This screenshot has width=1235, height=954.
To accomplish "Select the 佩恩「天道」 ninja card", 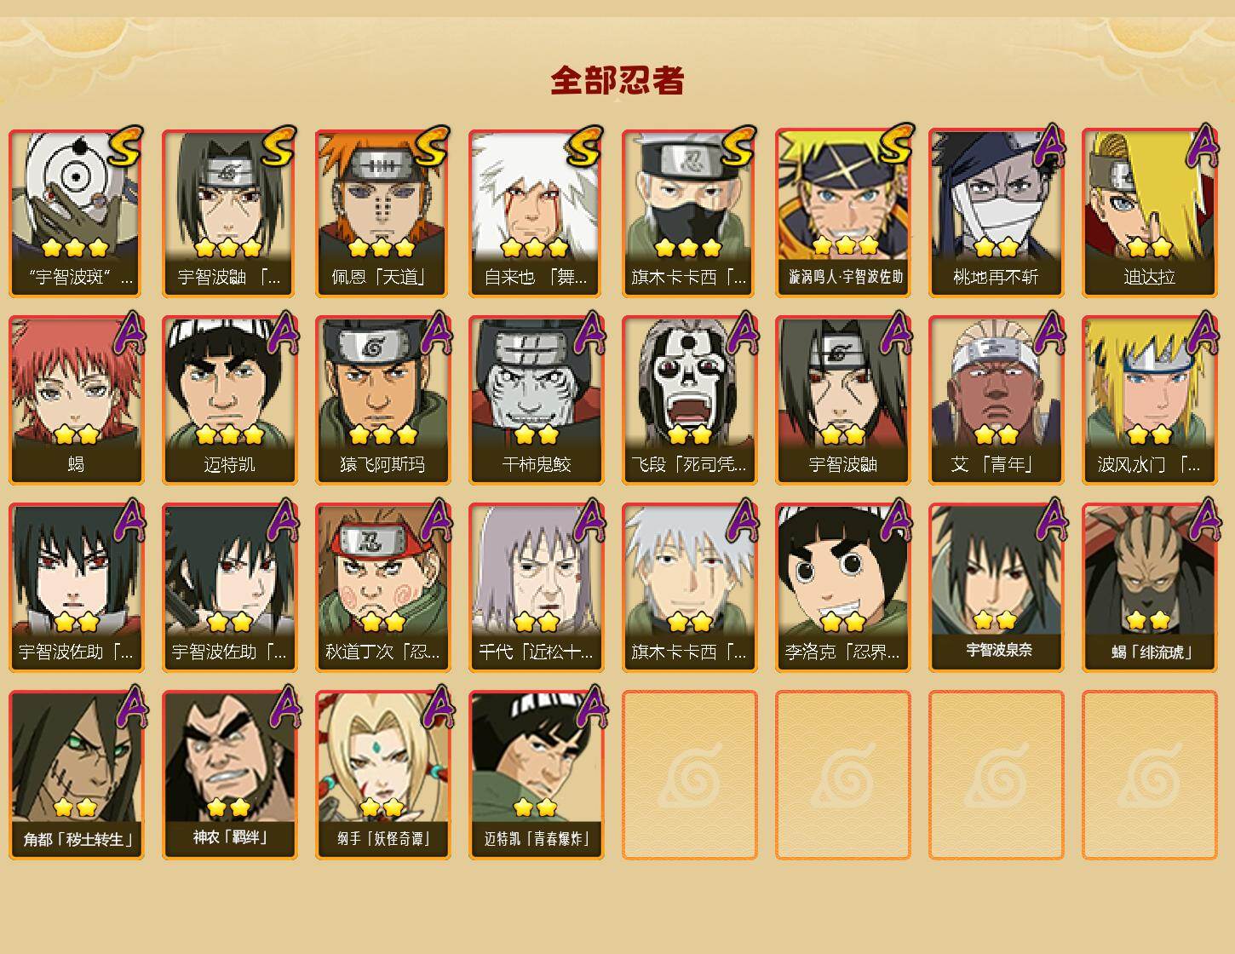I will click(383, 213).
